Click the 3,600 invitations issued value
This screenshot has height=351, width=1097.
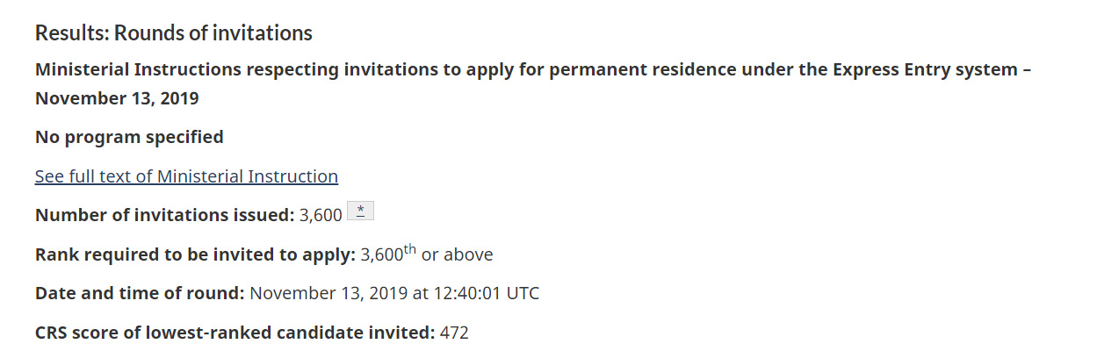point(321,215)
